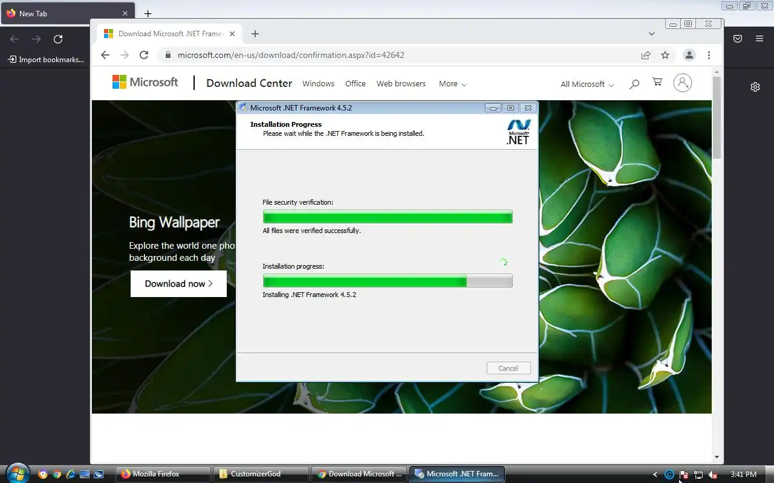This screenshot has width=774, height=483.
Task: Click the 3:41 PM clock
Action: coord(743,475)
